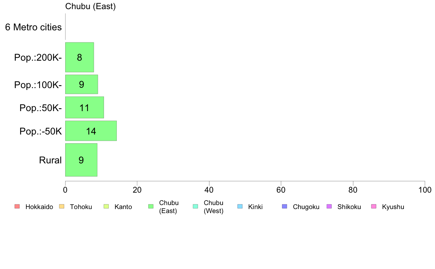The image size is (435, 269).
Task: Select the Pop.:100K- bar showing 9
Action: click(x=82, y=84)
